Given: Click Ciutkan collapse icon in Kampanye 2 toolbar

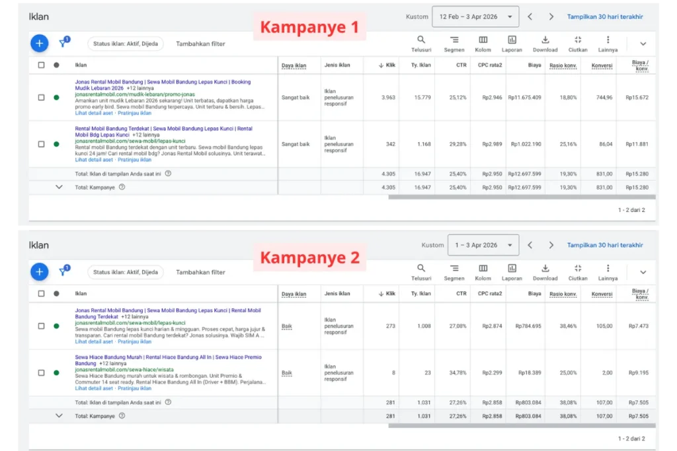Looking at the screenshot, I should 578,269.
